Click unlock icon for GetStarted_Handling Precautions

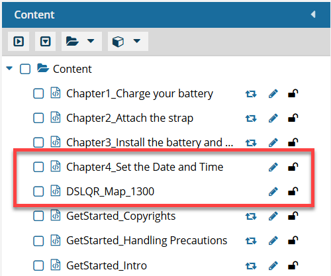(293, 240)
